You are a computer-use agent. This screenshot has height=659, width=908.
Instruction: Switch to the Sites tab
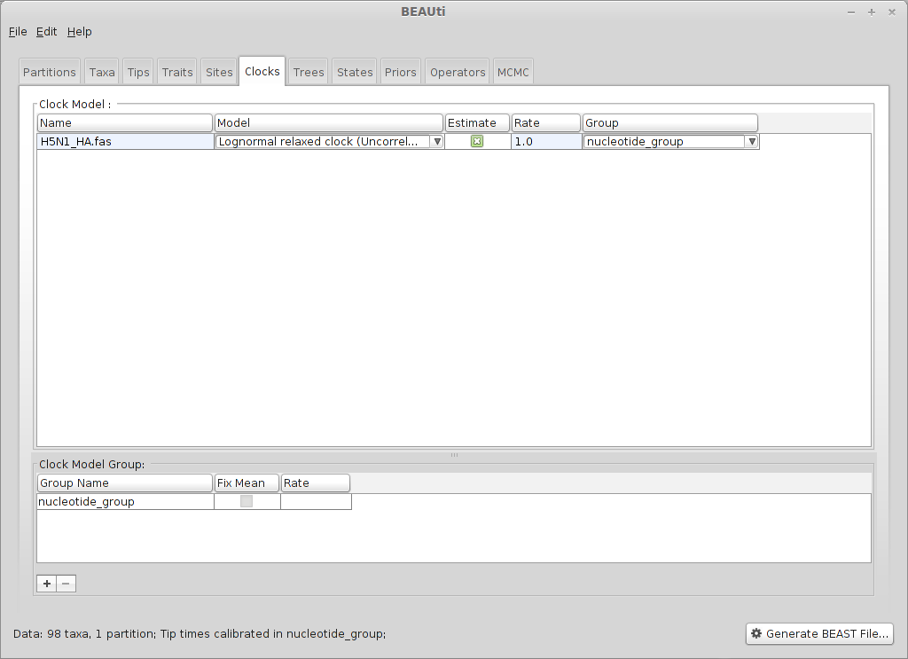219,72
